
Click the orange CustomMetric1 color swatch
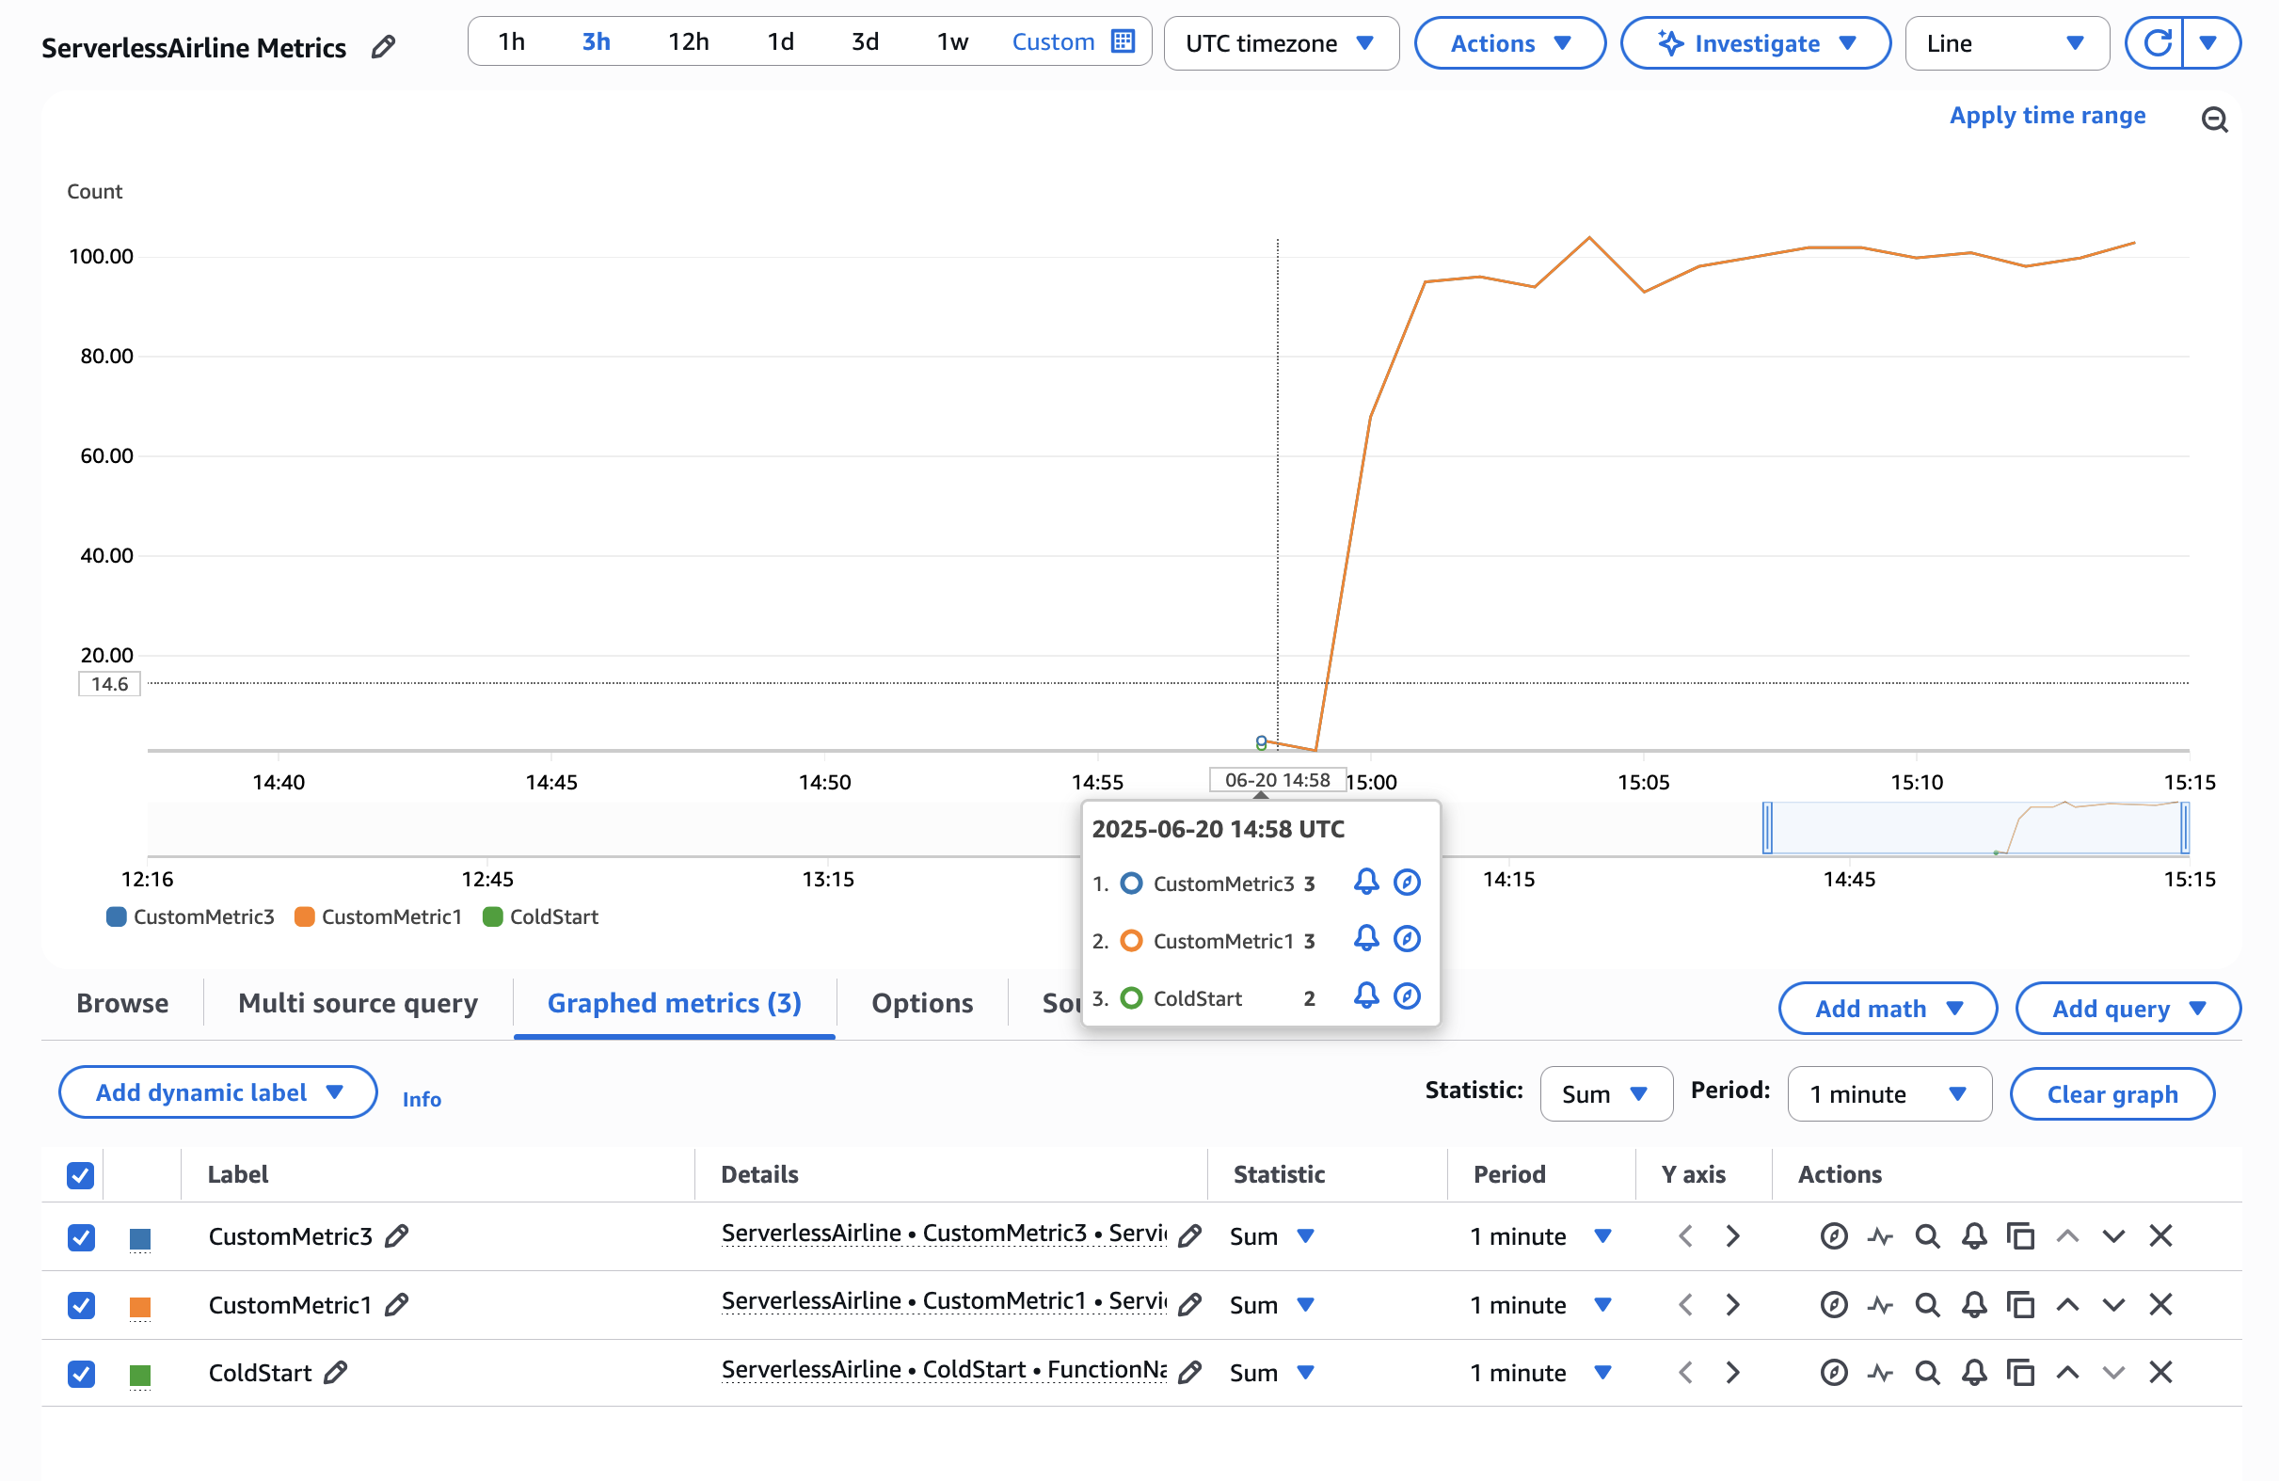(x=141, y=1305)
